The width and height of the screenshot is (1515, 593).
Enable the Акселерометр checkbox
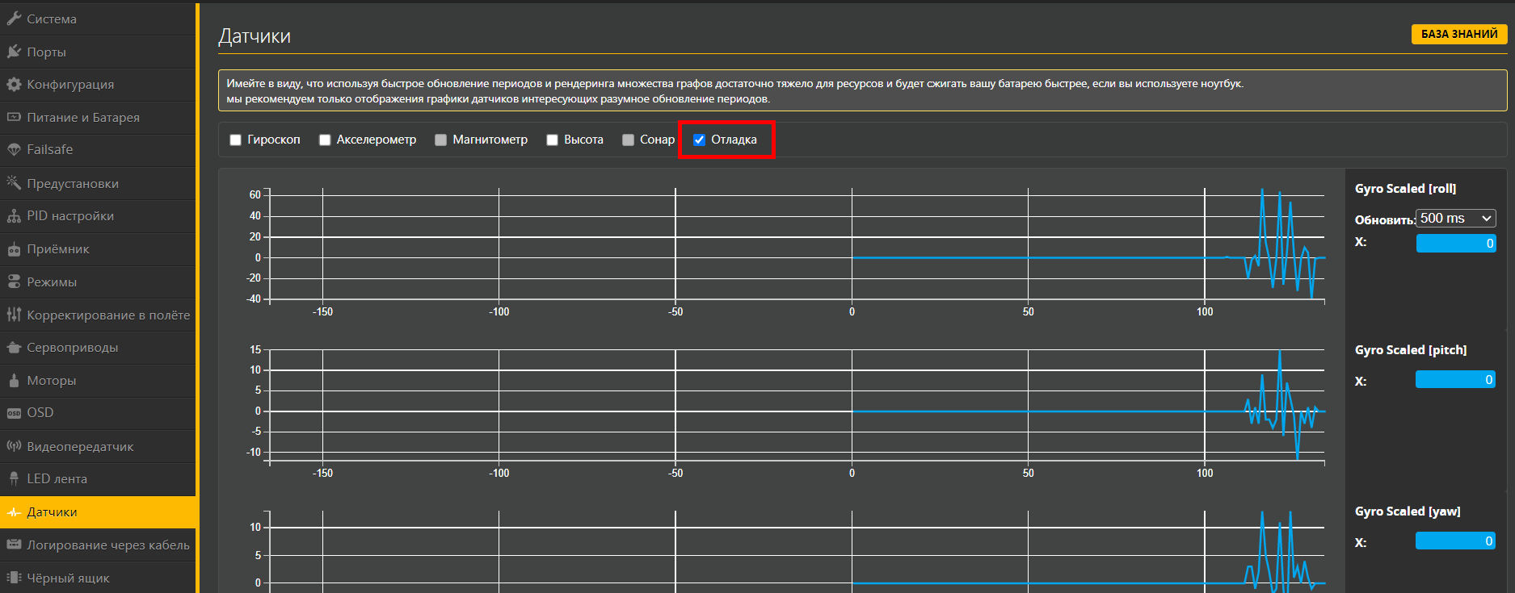point(325,140)
